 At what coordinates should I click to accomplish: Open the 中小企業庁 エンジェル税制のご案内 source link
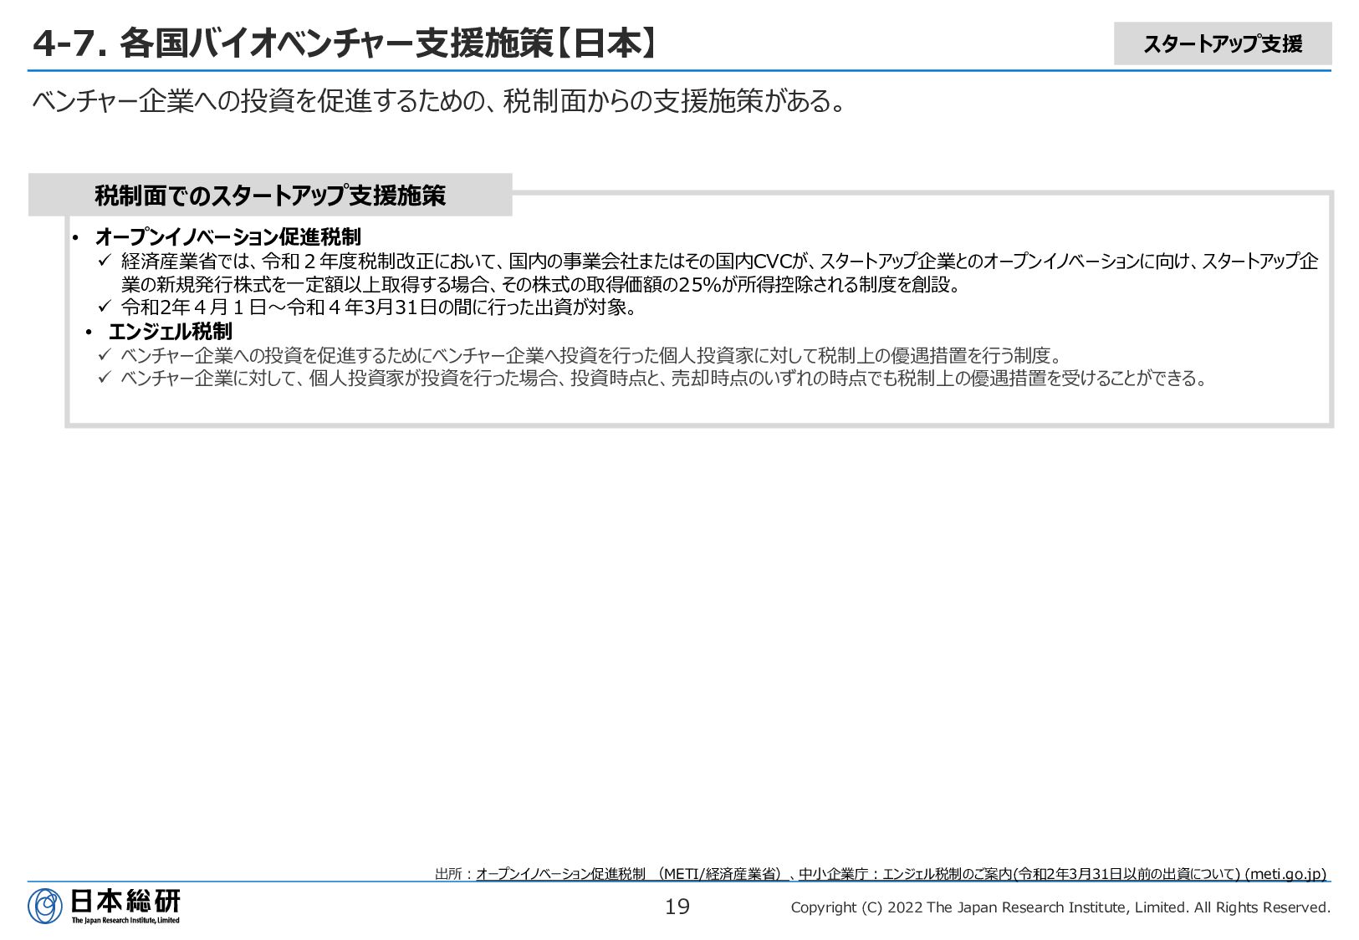pyautogui.click(x=1062, y=874)
